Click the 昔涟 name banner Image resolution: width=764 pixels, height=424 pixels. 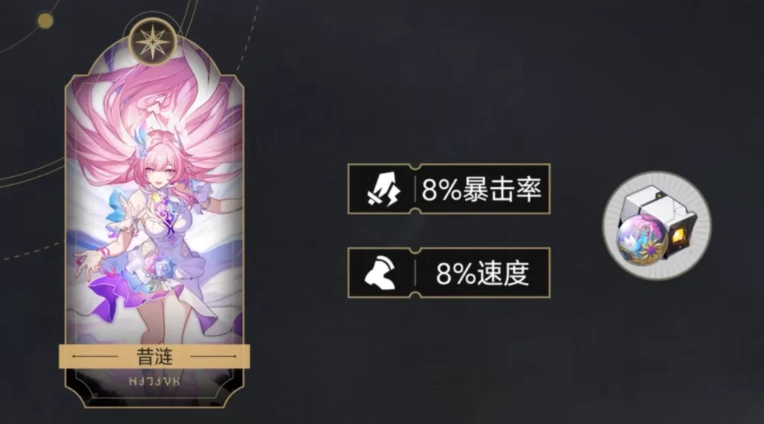(x=154, y=356)
